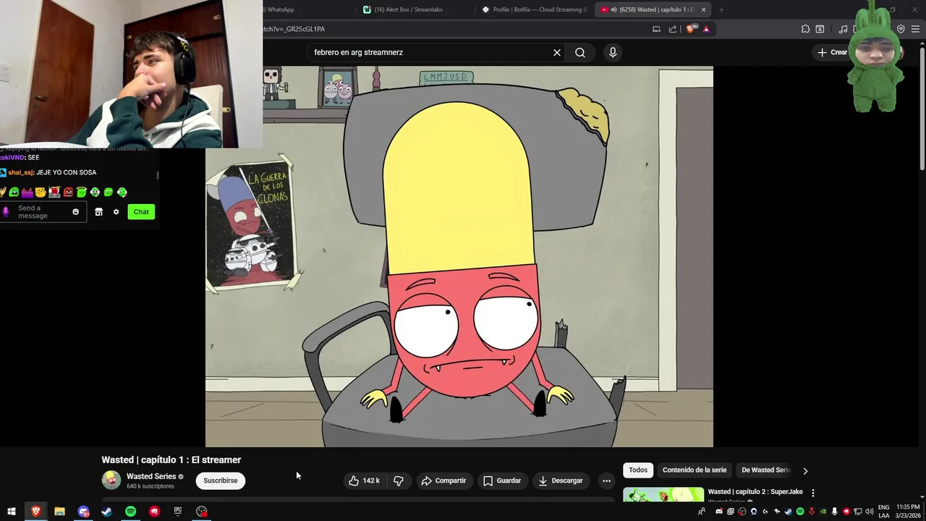Subscribe to Wasted Series with Suscribirse
The height and width of the screenshot is (521, 926).
tap(221, 480)
